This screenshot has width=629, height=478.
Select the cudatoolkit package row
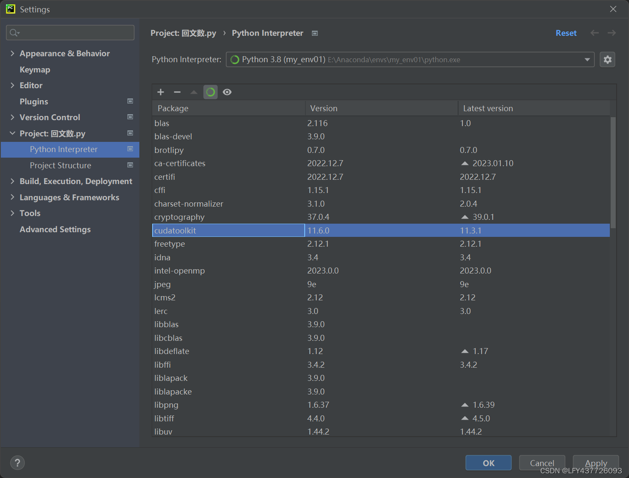point(381,230)
